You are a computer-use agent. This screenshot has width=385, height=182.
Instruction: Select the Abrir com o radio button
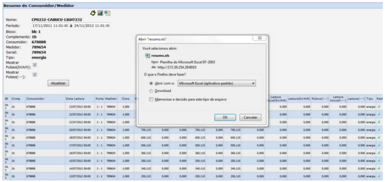tap(151, 83)
